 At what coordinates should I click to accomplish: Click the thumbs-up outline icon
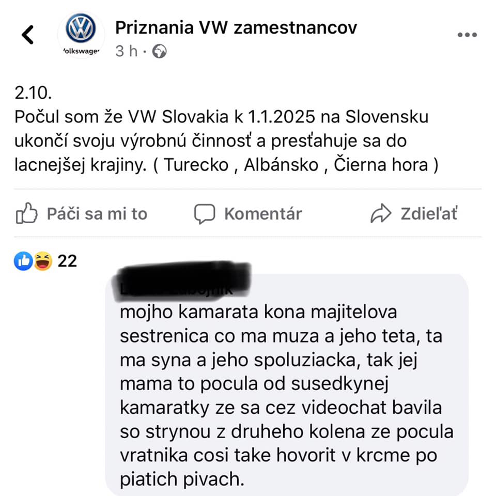pos(26,213)
